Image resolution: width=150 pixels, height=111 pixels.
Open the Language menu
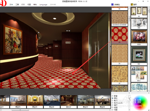pyautogui.click(x=43, y=4)
